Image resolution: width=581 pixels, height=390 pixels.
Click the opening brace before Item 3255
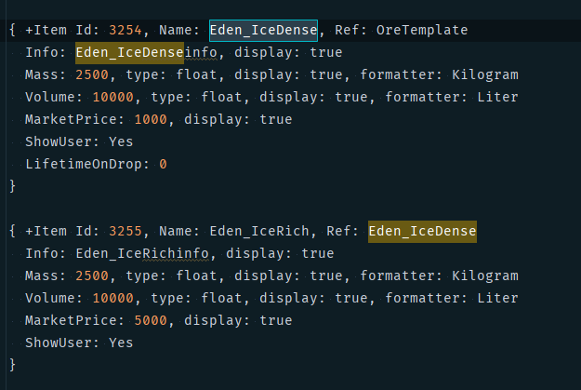pos(13,231)
